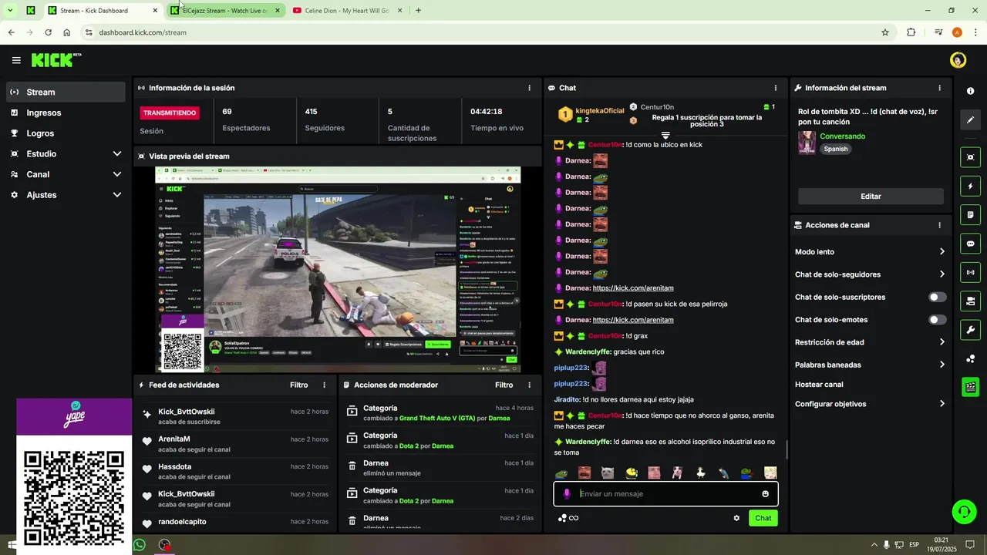This screenshot has height=555, width=987.
Task: Open Acciones de canal options menu
Action: 939,225
